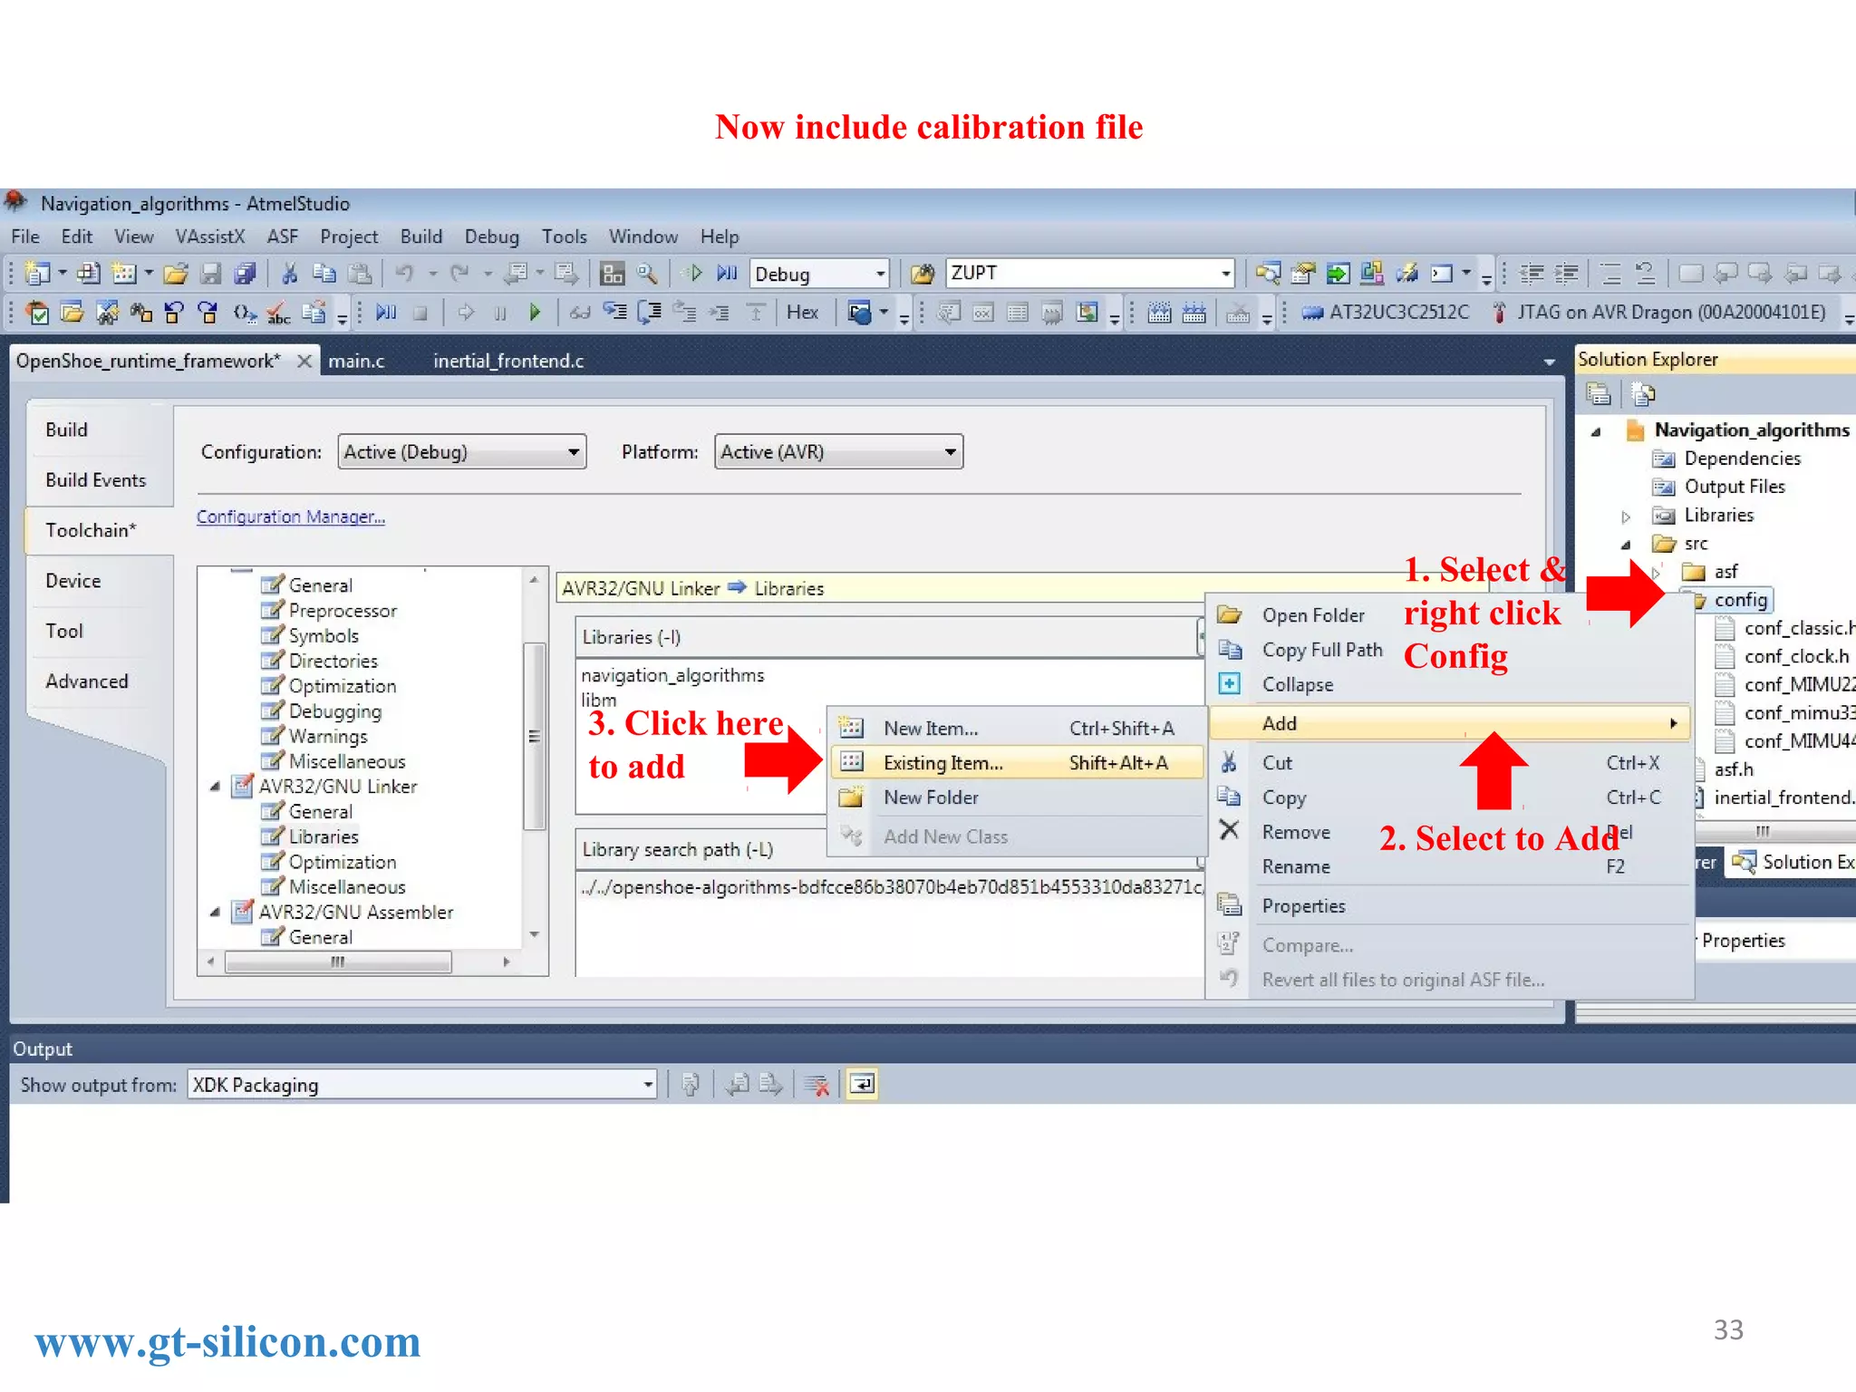Click the increase indent toolbar icon
This screenshot has height=1392, width=1856.
pos(1566,273)
